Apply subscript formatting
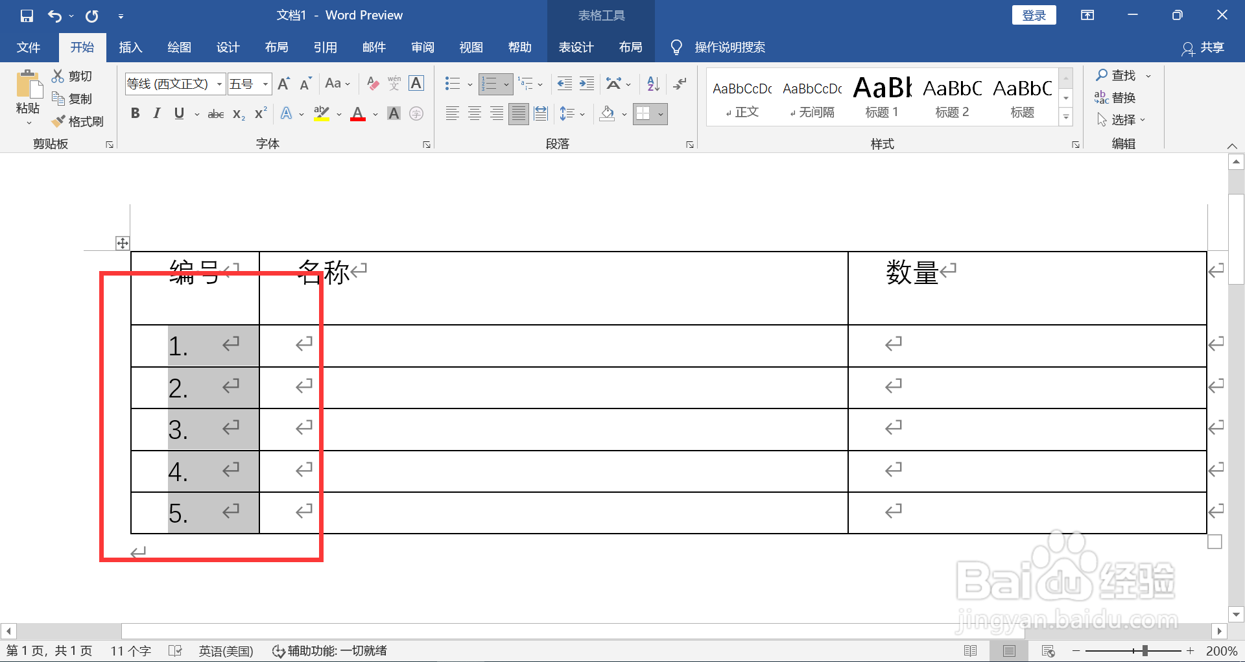 tap(237, 113)
